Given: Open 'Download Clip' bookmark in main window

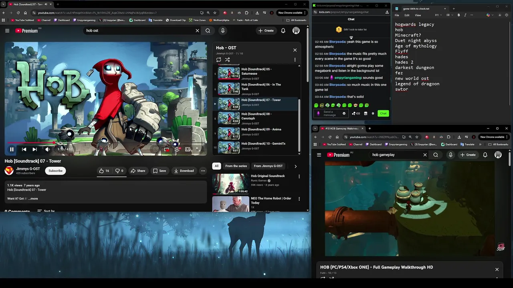Looking at the screenshot, I should point(176,20).
